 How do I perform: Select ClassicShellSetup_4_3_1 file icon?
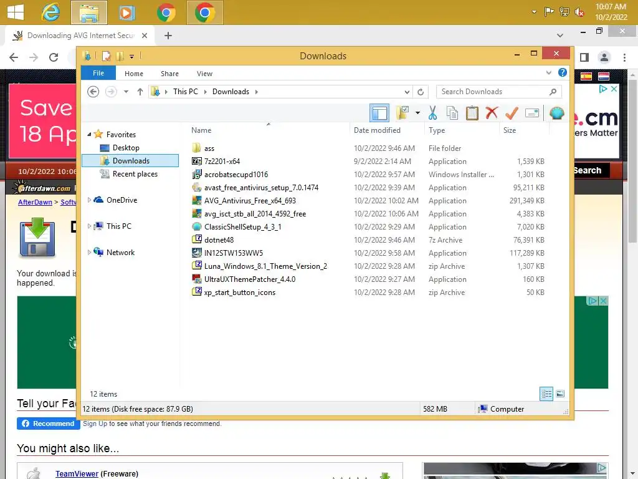click(196, 227)
